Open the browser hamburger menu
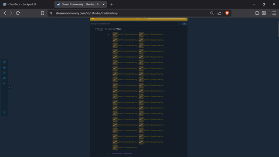Screen dimensions: 279x157 click(274, 13)
